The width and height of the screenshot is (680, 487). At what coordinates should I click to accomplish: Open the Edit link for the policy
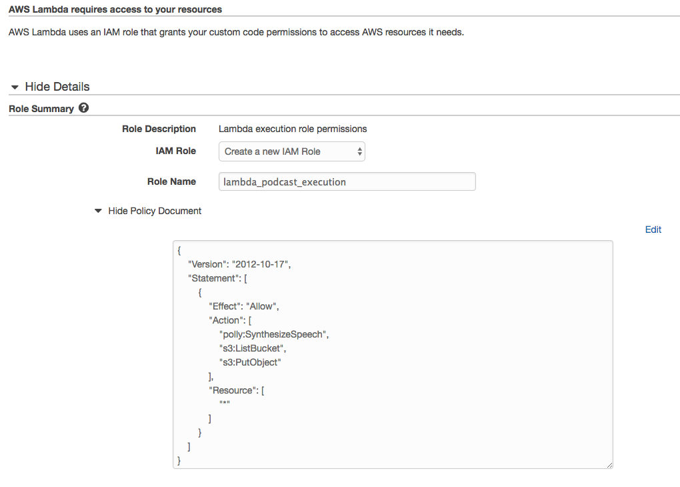(x=652, y=229)
